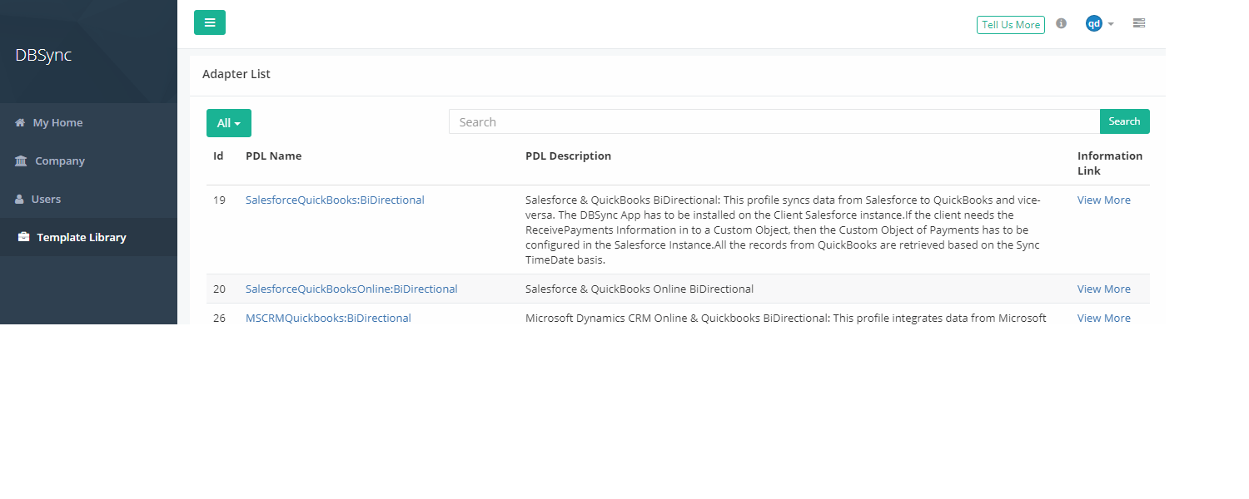Viewport: 1249px width, 499px height.
Task: Go to My Home in sidebar
Action: 57,123
